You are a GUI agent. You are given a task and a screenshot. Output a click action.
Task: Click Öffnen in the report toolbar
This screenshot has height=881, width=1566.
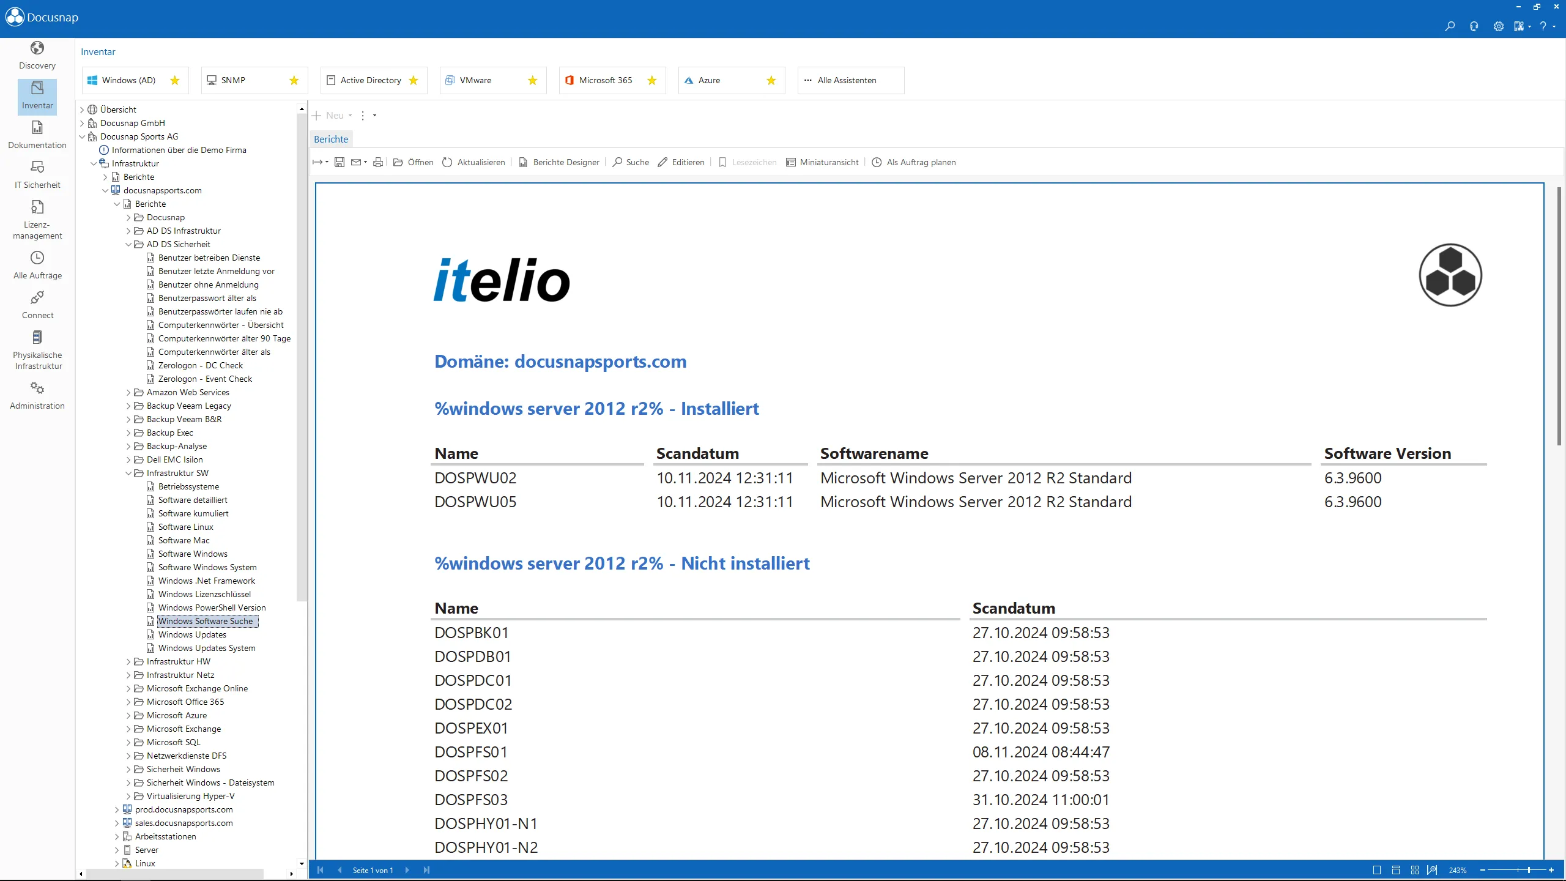[x=413, y=162]
